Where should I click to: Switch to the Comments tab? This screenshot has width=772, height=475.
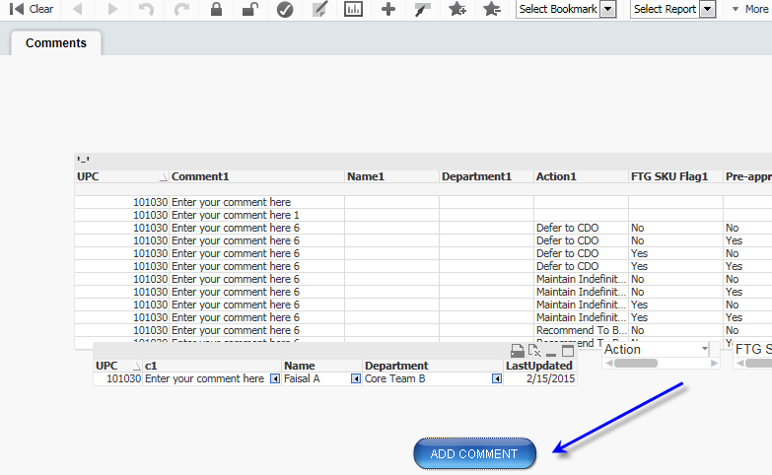(x=56, y=43)
